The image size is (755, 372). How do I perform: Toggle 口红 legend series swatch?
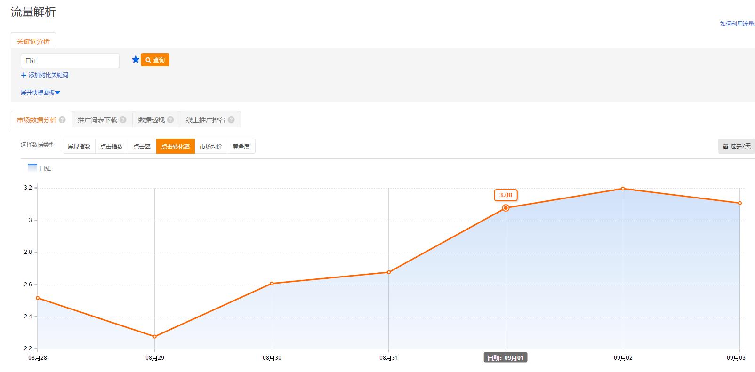tap(32, 167)
